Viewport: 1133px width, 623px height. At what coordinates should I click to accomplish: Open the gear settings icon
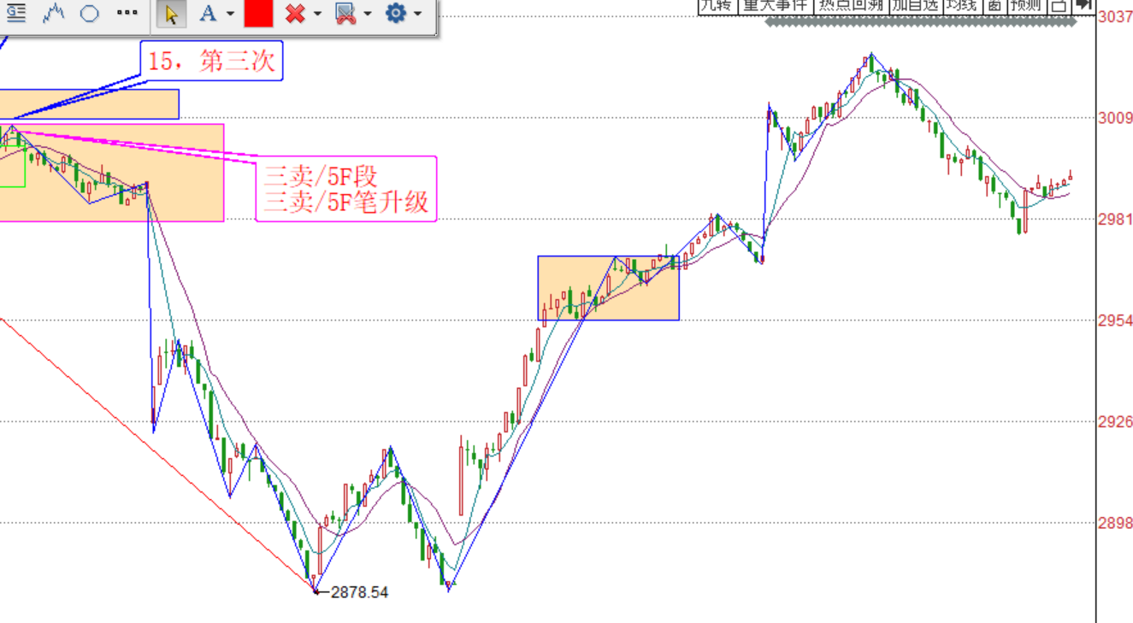(395, 14)
